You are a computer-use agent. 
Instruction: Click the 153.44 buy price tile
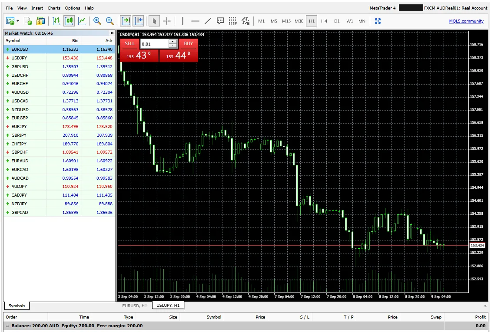(179, 56)
